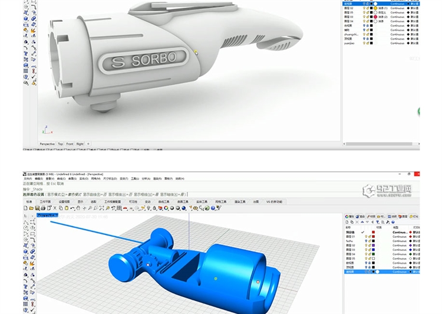Click Move Layer Down triangle in lower panel
This screenshot has width=442, height=314.
[367, 223]
